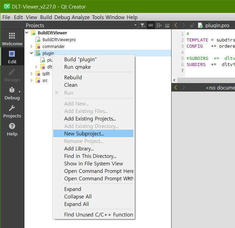
Task: Select the src folder in tree
Action: coord(45,81)
